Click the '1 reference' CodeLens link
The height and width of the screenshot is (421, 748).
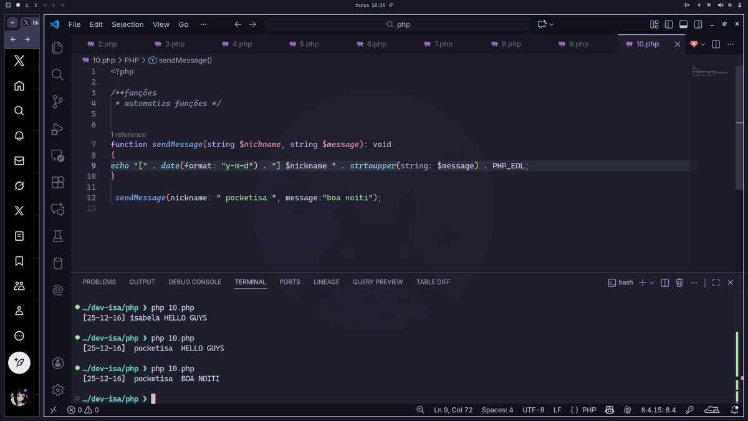(x=128, y=134)
